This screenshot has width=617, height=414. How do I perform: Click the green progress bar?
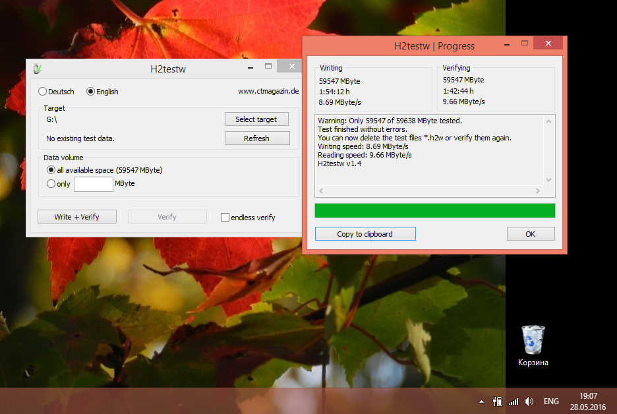click(434, 210)
